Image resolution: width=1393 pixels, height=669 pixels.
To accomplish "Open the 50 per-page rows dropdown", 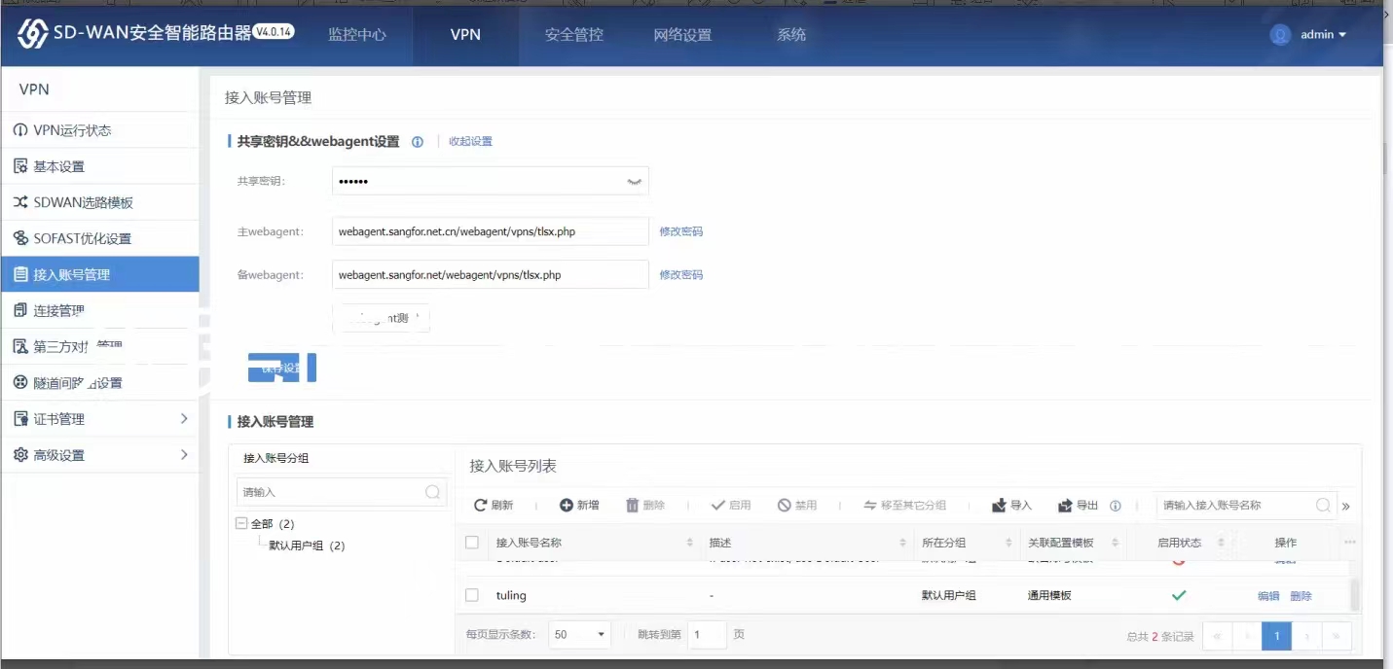I will pyautogui.click(x=580, y=635).
